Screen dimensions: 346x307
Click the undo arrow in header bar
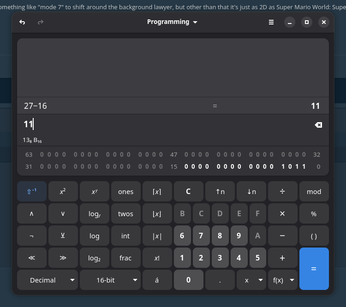point(22,22)
